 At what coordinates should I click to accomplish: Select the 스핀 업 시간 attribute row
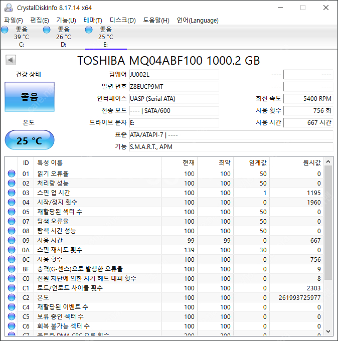164,193
